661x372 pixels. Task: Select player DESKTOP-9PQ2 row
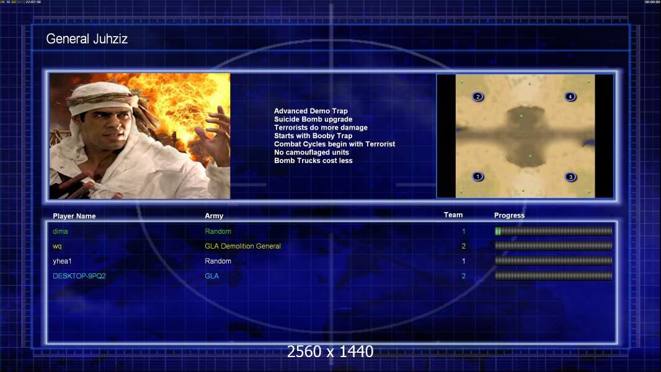332,276
